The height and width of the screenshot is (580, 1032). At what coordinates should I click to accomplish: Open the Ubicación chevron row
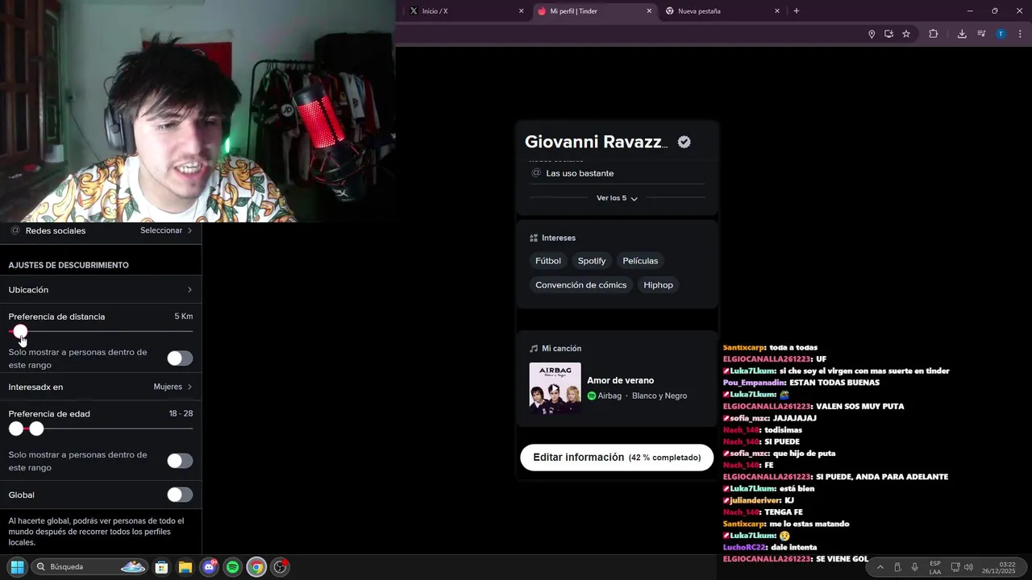[101, 290]
